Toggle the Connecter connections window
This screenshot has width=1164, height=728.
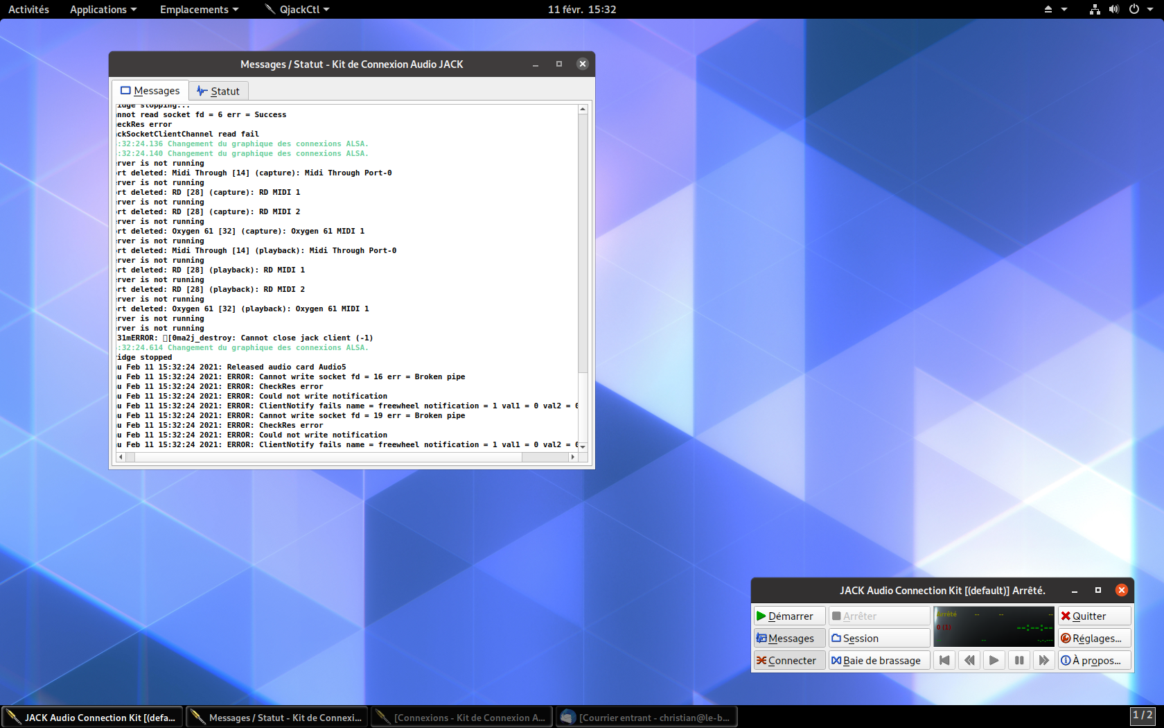[789, 661]
